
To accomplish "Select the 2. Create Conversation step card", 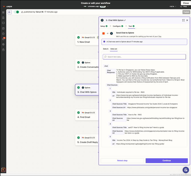I will (x=87, y=65).
